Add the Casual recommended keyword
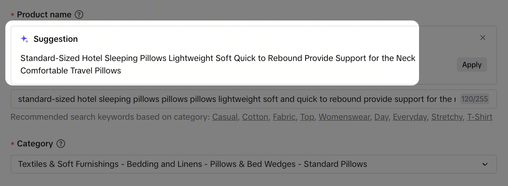Screen dimensions: 508x186 coord(226,117)
